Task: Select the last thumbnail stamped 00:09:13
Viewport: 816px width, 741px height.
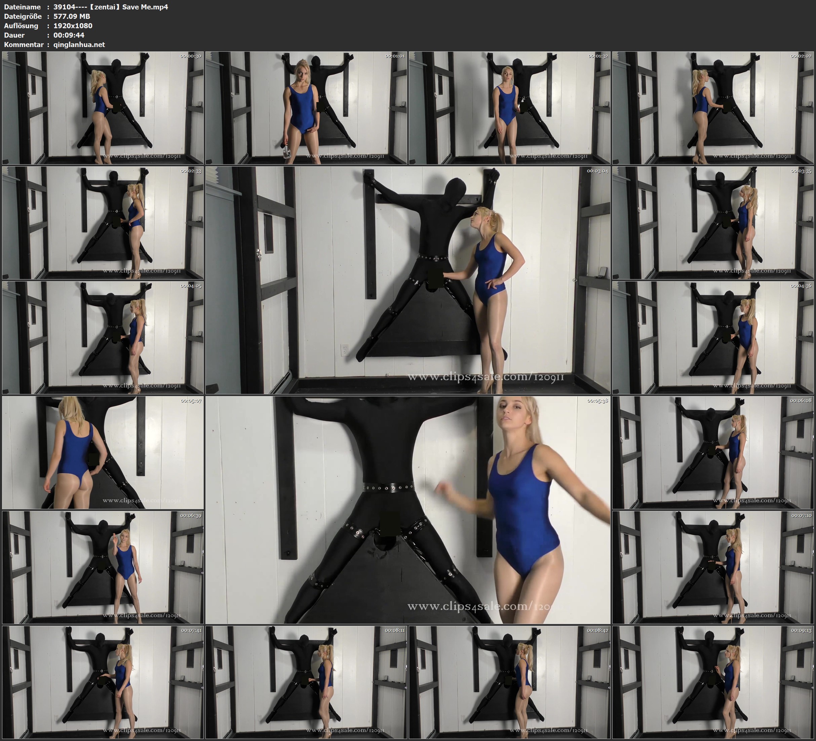Action: [713, 682]
